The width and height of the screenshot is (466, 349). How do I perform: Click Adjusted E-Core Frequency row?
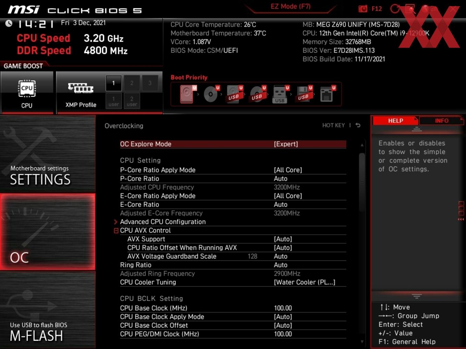pyautogui.click(x=233, y=213)
